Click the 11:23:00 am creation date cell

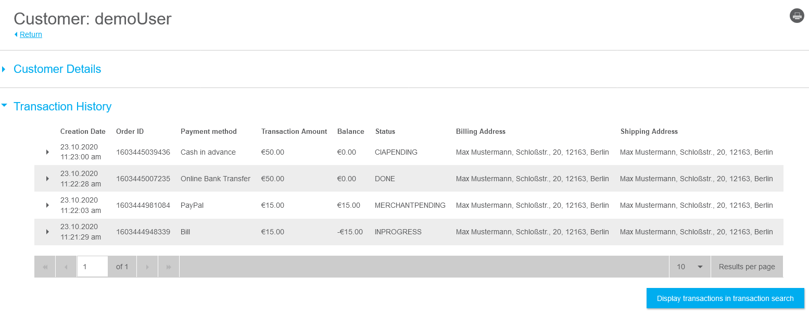click(x=81, y=152)
